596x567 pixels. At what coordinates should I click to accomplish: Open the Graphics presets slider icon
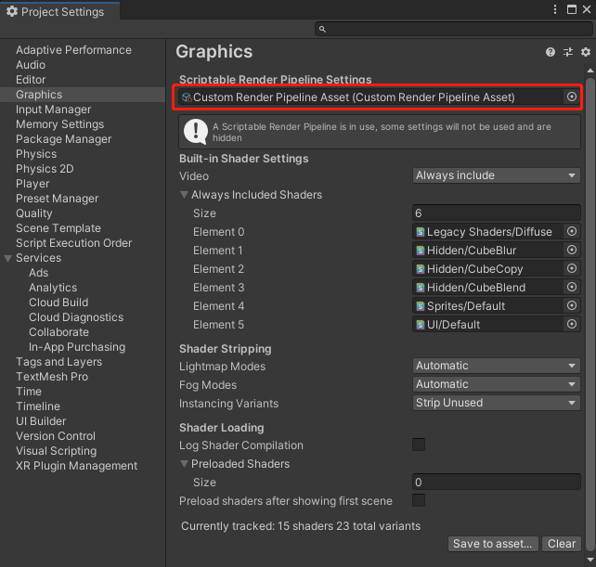pos(568,52)
